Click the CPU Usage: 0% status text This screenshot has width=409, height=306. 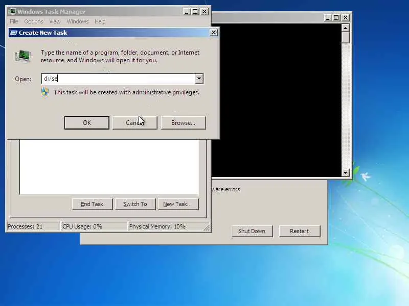(x=82, y=226)
